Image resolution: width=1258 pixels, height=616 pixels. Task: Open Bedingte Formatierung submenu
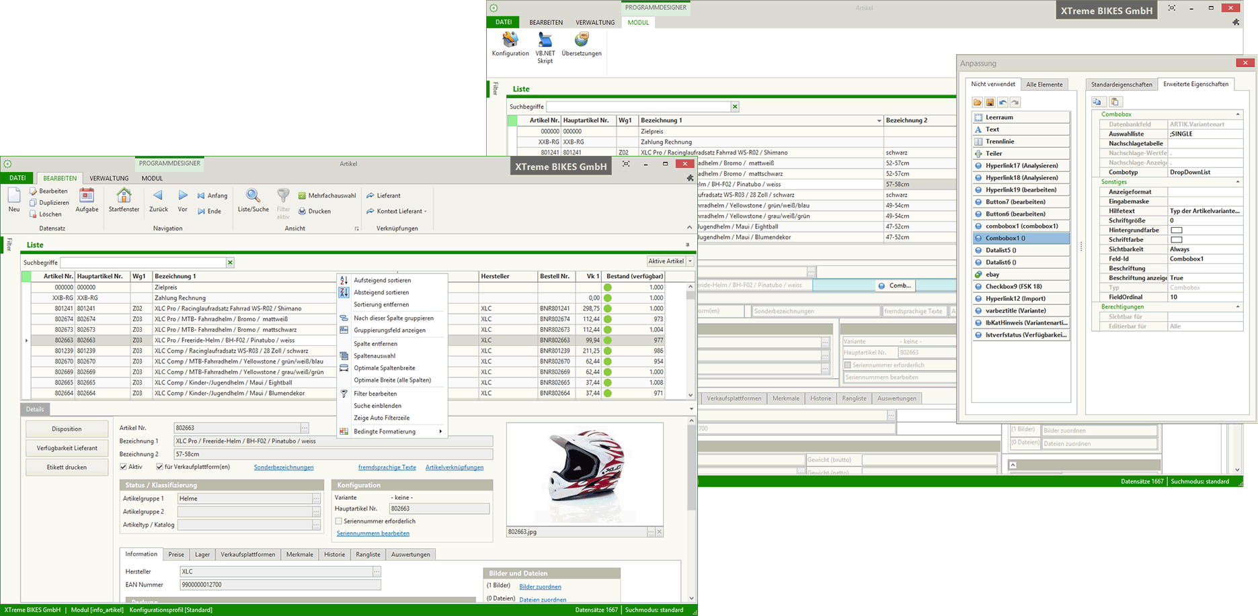coord(392,431)
